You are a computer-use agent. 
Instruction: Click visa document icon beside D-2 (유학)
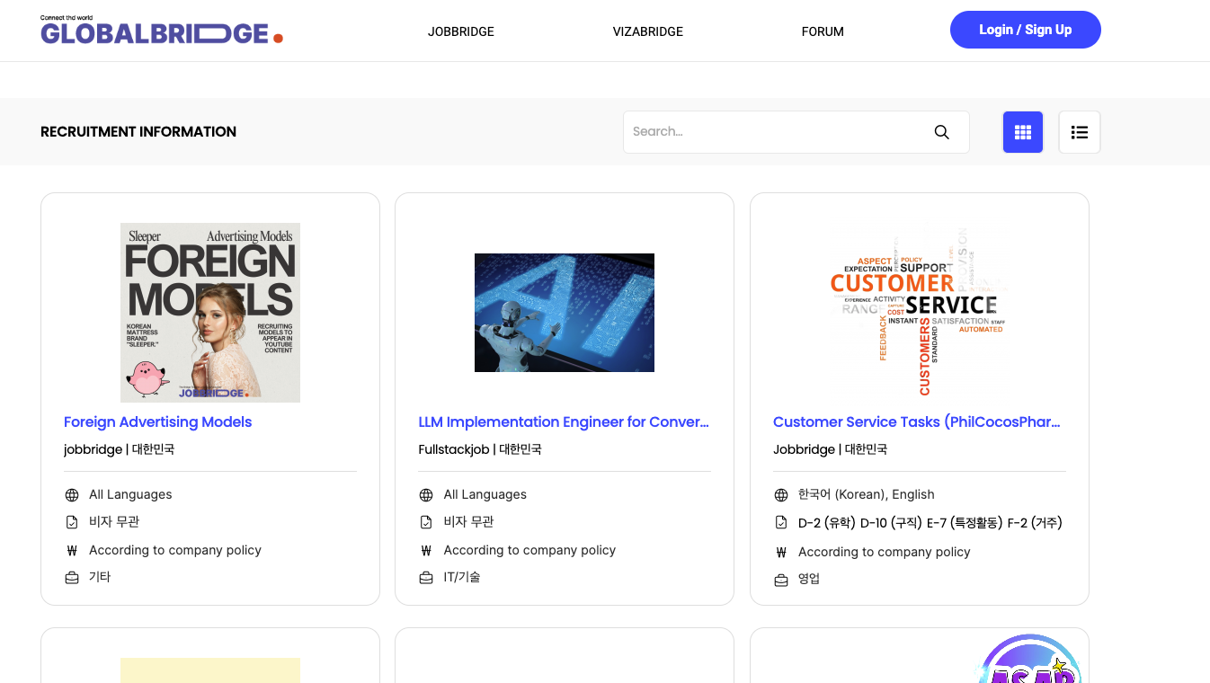[781, 523]
